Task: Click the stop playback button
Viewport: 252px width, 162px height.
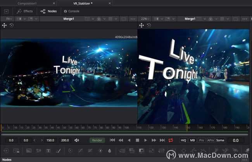Action: tap(137, 140)
